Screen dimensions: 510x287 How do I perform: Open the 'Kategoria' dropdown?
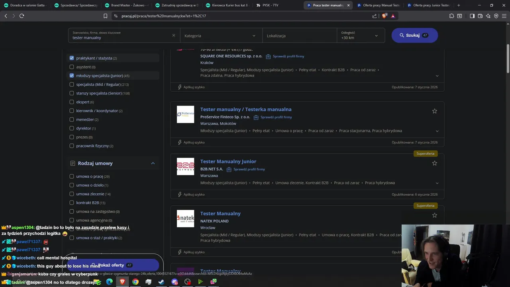click(x=221, y=35)
